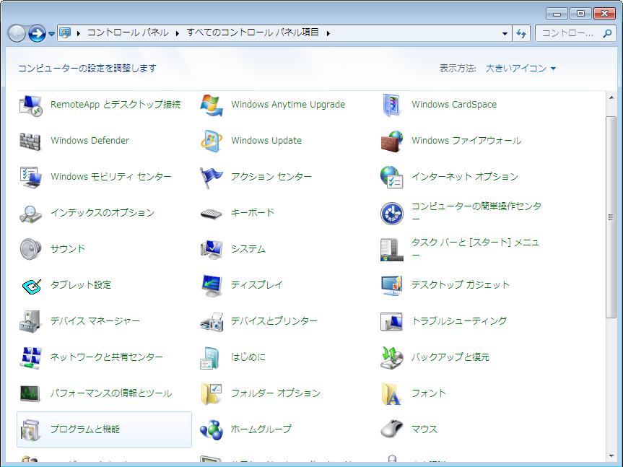Open the 大きいアイコン view dropdown
The image size is (623, 467).
point(521,69)
